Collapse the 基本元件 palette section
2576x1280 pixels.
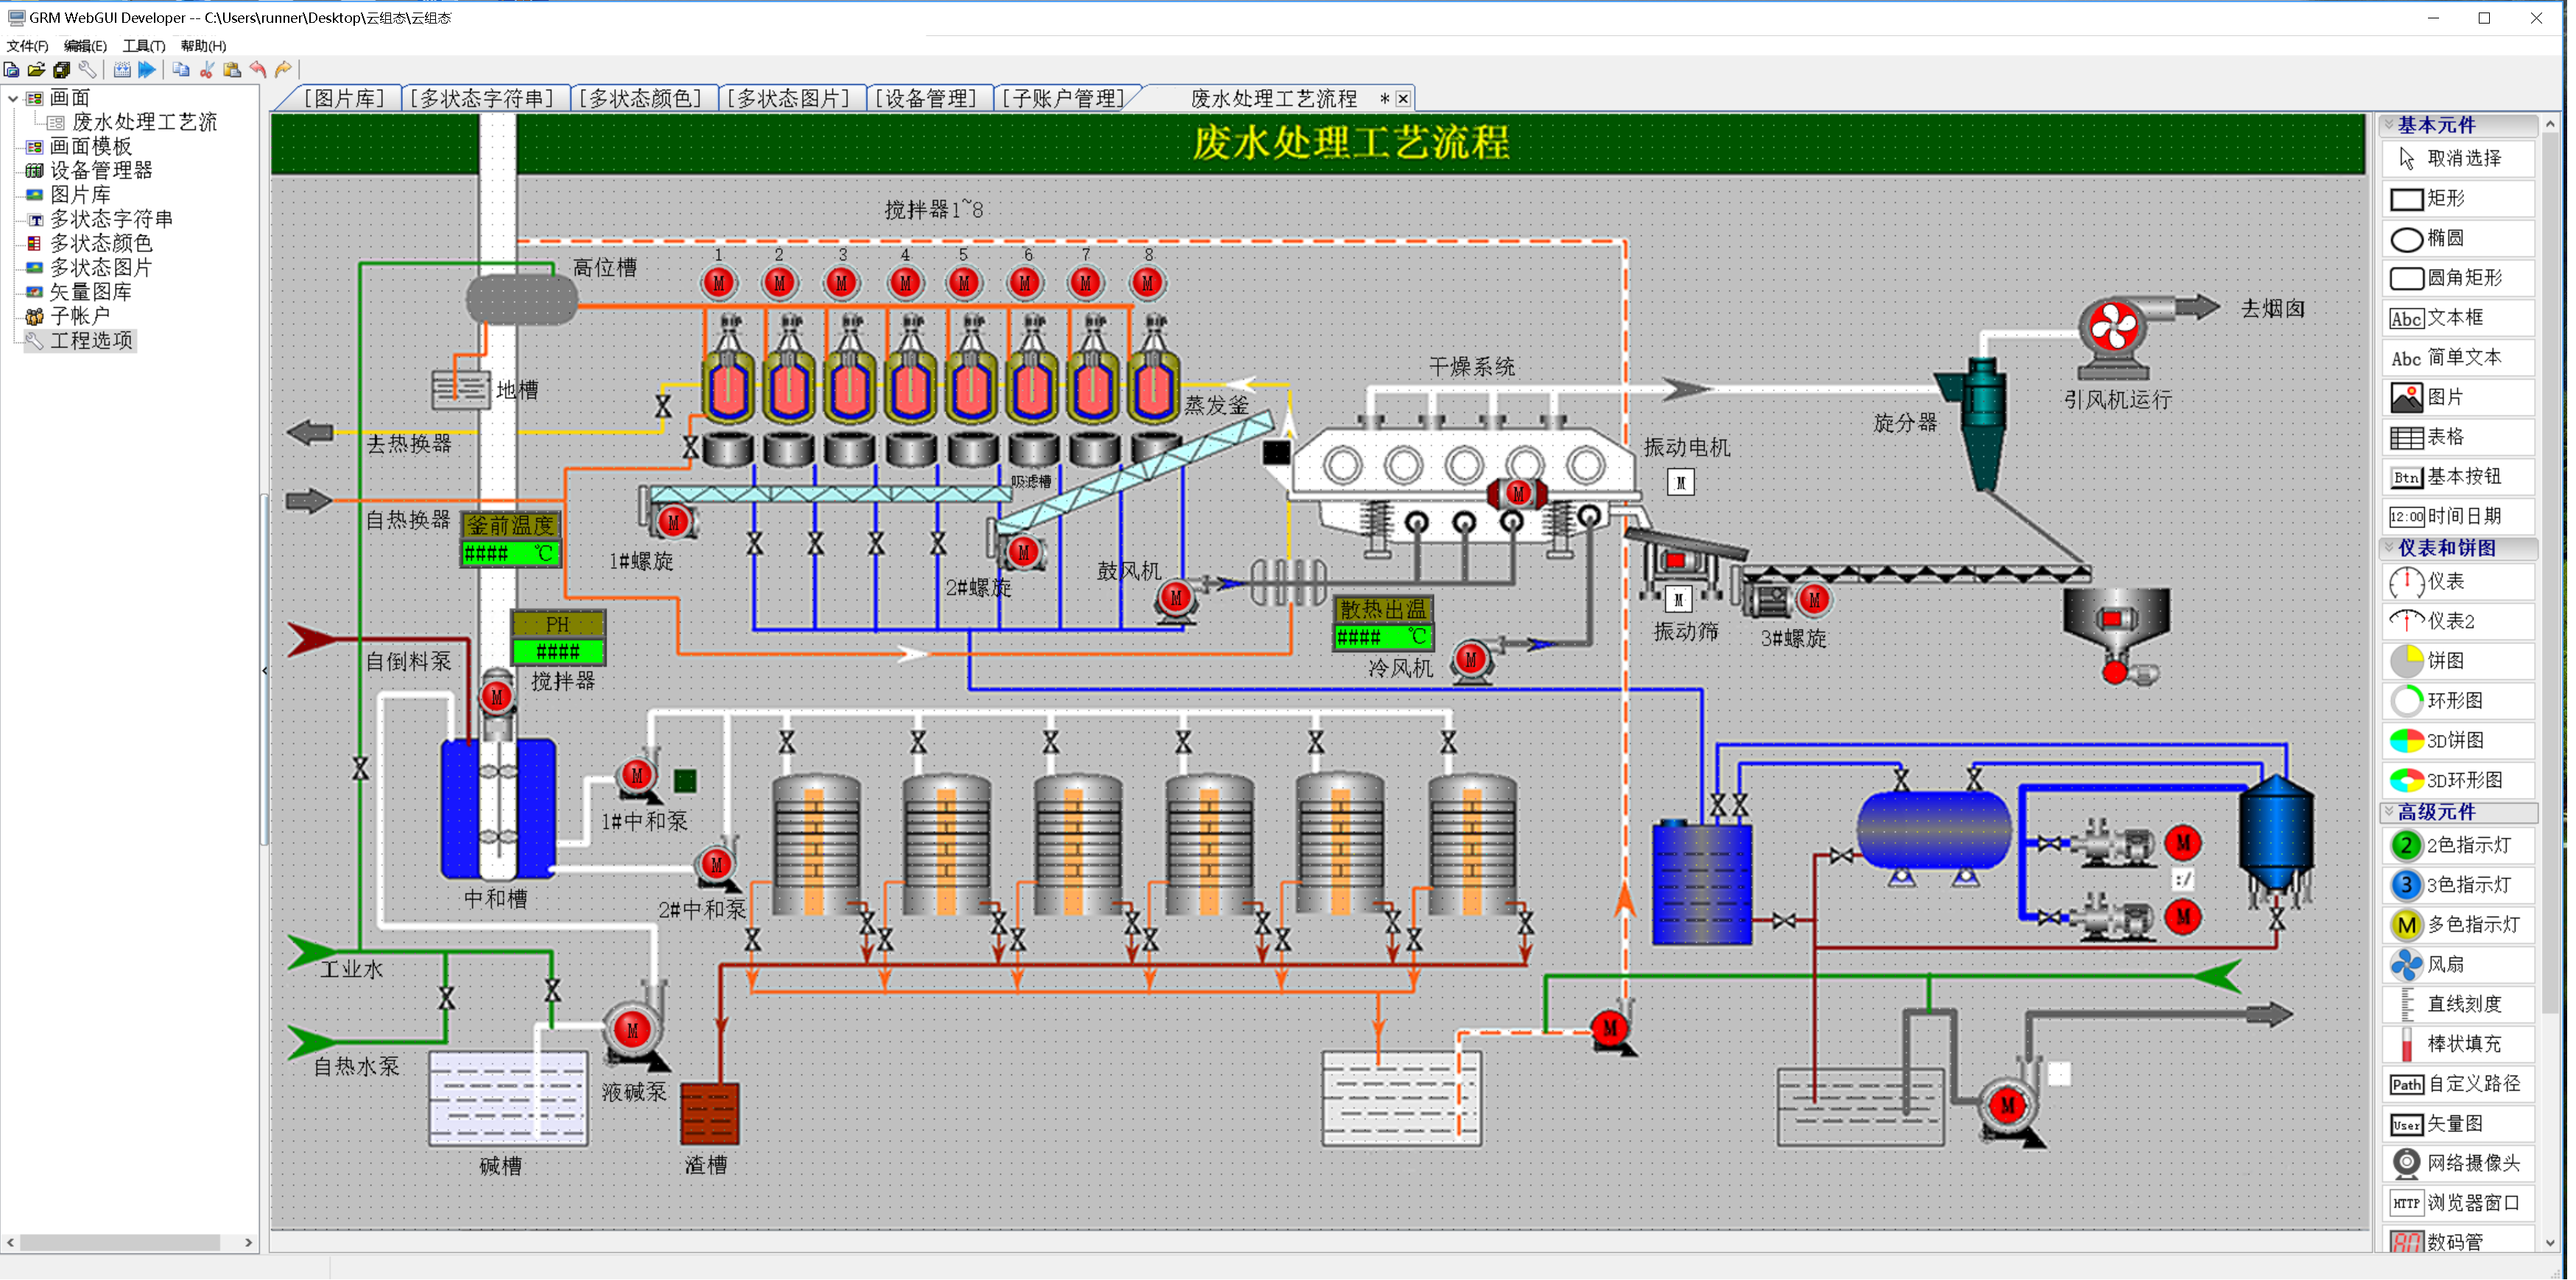point(2389,125)
